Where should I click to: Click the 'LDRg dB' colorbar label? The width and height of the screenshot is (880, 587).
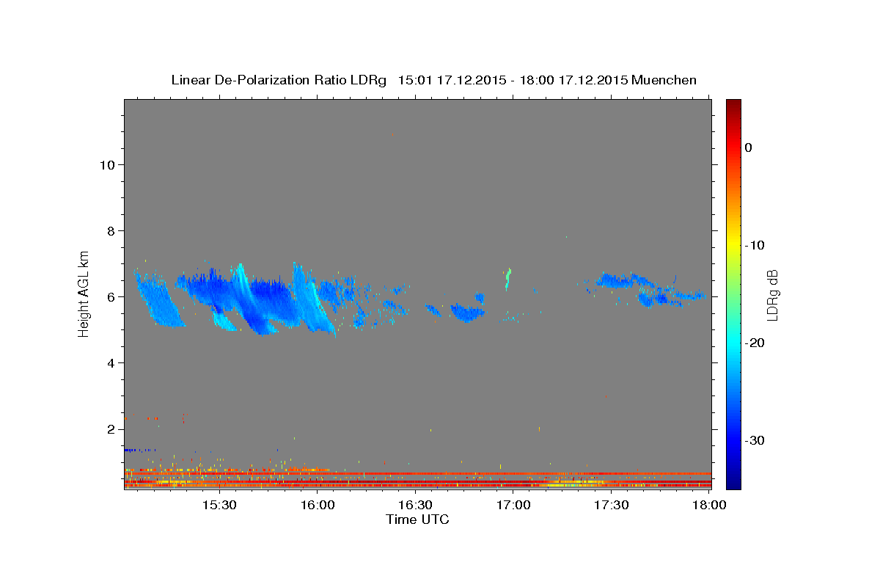click(772, 294)
